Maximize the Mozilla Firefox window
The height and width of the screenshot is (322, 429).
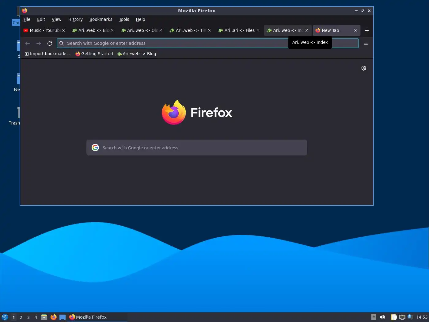tap(363, 11)
